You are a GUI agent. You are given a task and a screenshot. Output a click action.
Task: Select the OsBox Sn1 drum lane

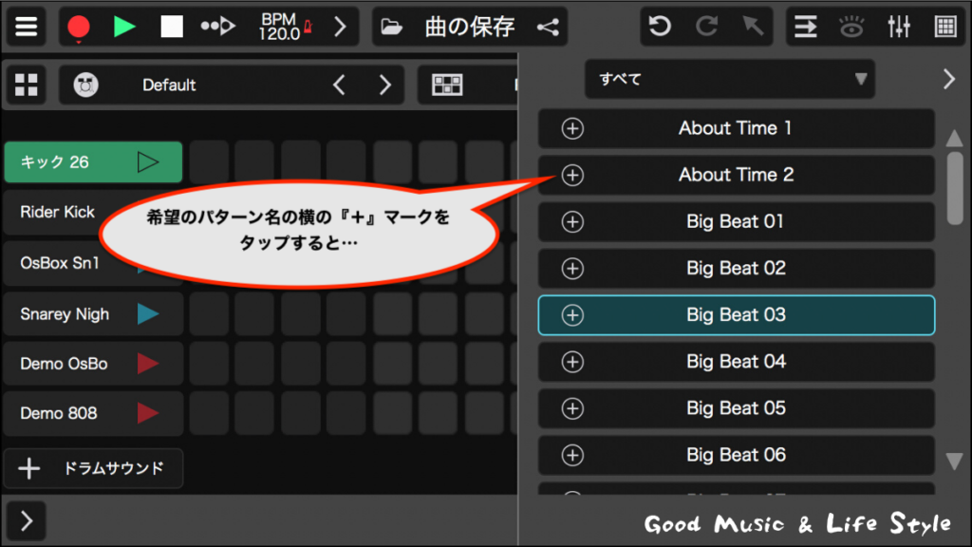click(60, 263)
